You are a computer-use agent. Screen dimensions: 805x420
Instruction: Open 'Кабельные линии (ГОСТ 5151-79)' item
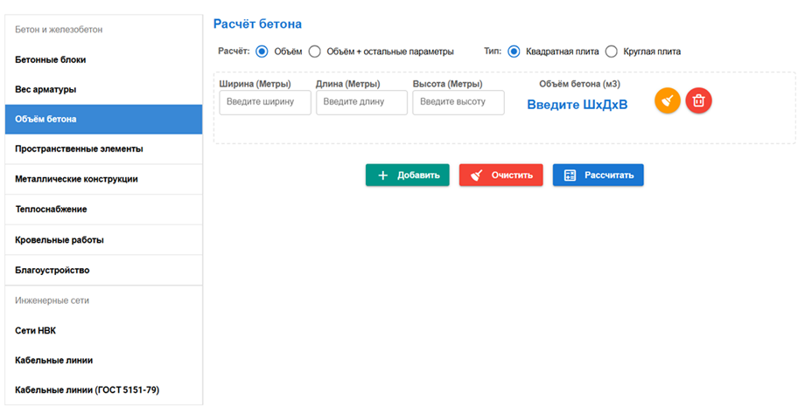[103, 389]
